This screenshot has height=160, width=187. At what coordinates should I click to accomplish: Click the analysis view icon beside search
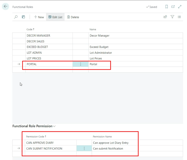pyautogui.click(x=23, y=17)
